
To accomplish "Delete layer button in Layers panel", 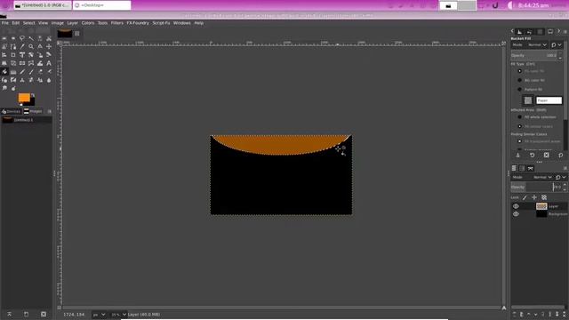I will click(565, 314).
